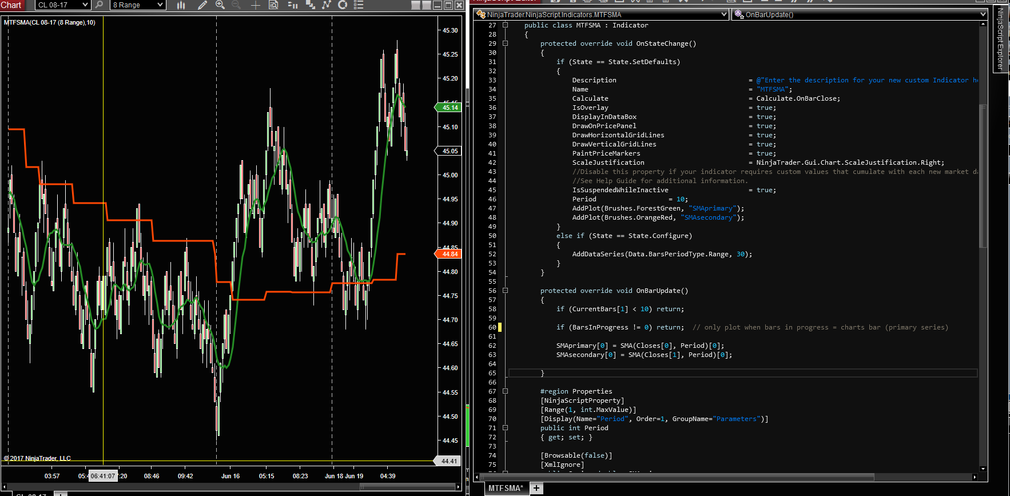Click the chart scrollbar left arrow
The image size is (1010, 496).
click(x=5, y=487)
